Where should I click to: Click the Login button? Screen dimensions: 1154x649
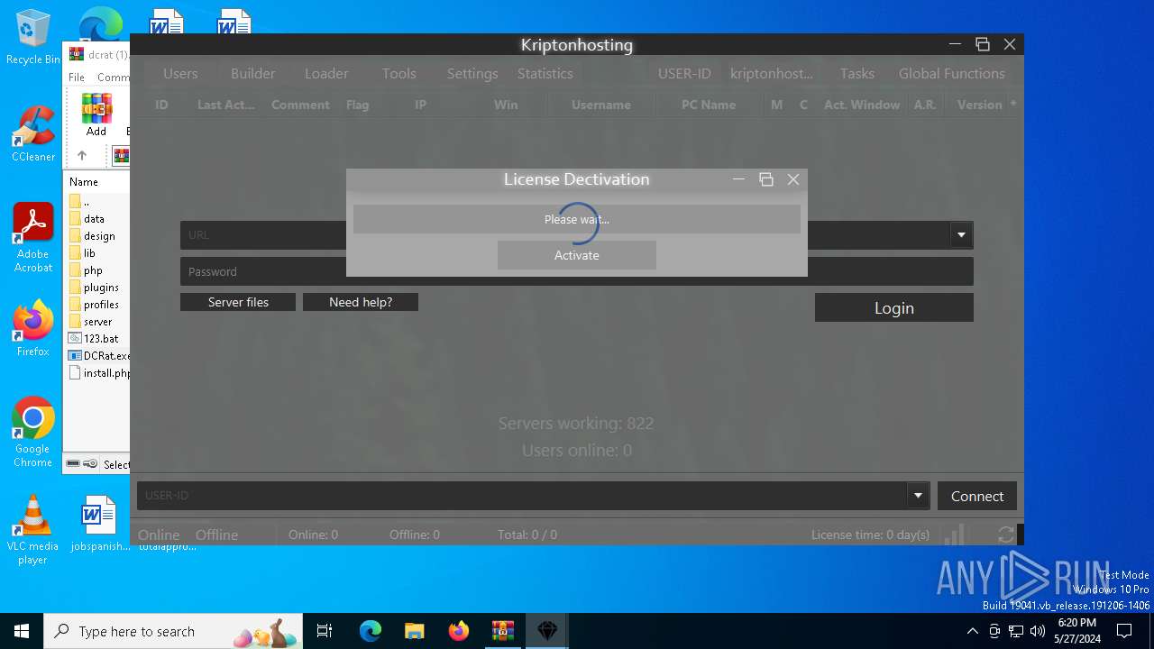point(894,307)
